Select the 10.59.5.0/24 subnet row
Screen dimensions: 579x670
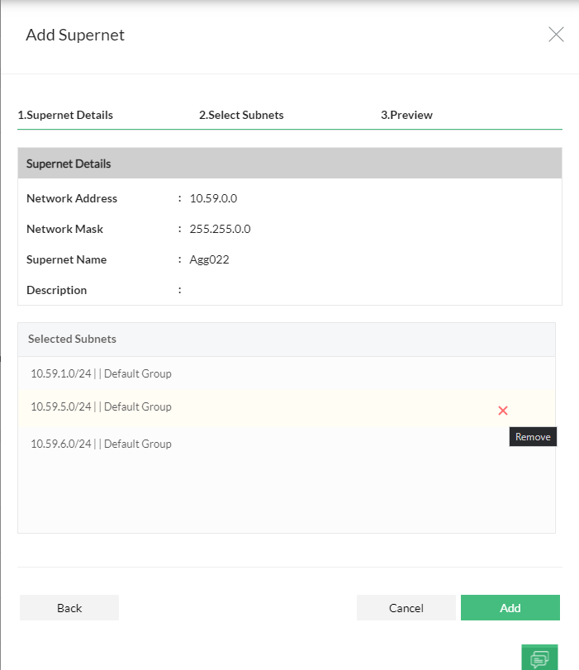coord(102,406)
